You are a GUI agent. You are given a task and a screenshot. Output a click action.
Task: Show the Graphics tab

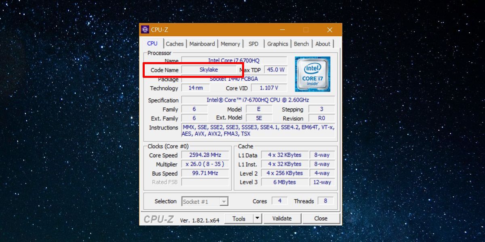[x=278, y=44]
